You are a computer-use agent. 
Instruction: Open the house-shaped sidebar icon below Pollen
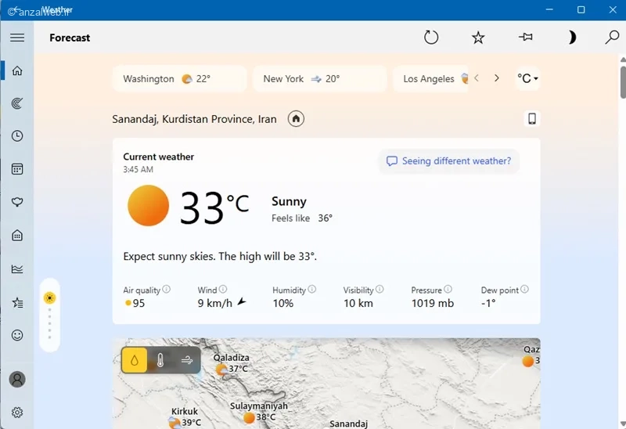17,236
